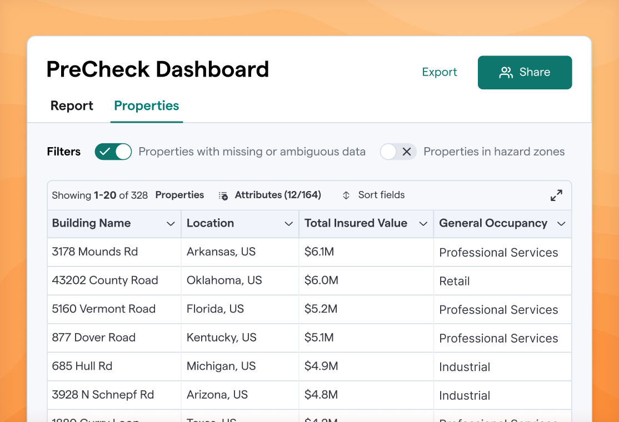Click the $6.1M insured value

(x=319, y=252)
